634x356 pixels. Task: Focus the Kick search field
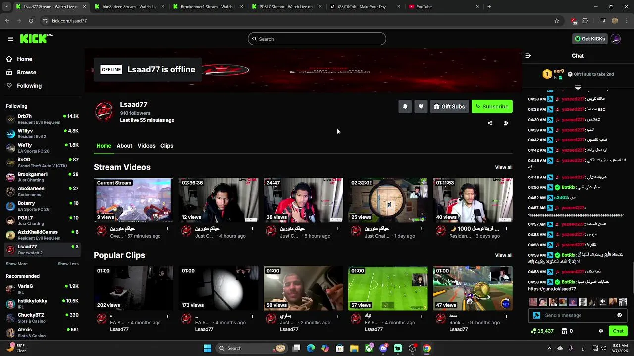point(317,39)
